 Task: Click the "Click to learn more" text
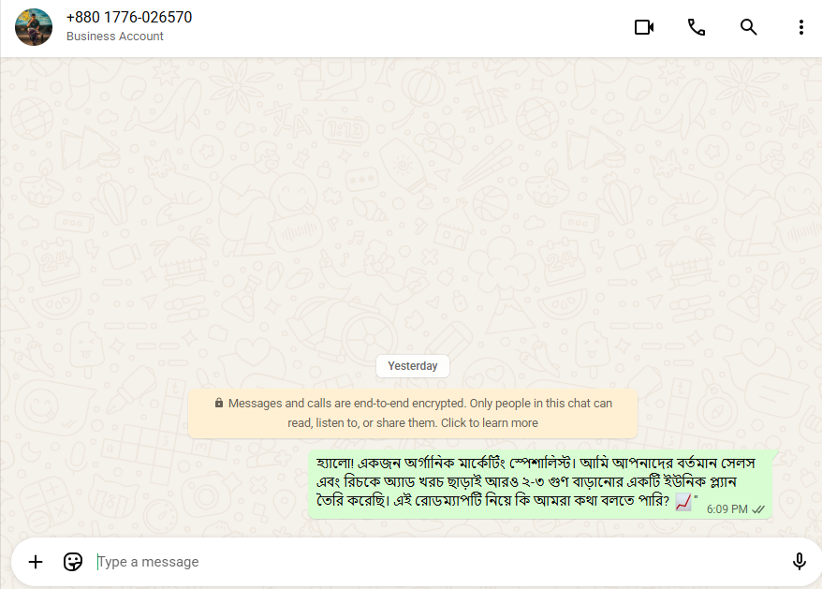(x=489, y=422)
